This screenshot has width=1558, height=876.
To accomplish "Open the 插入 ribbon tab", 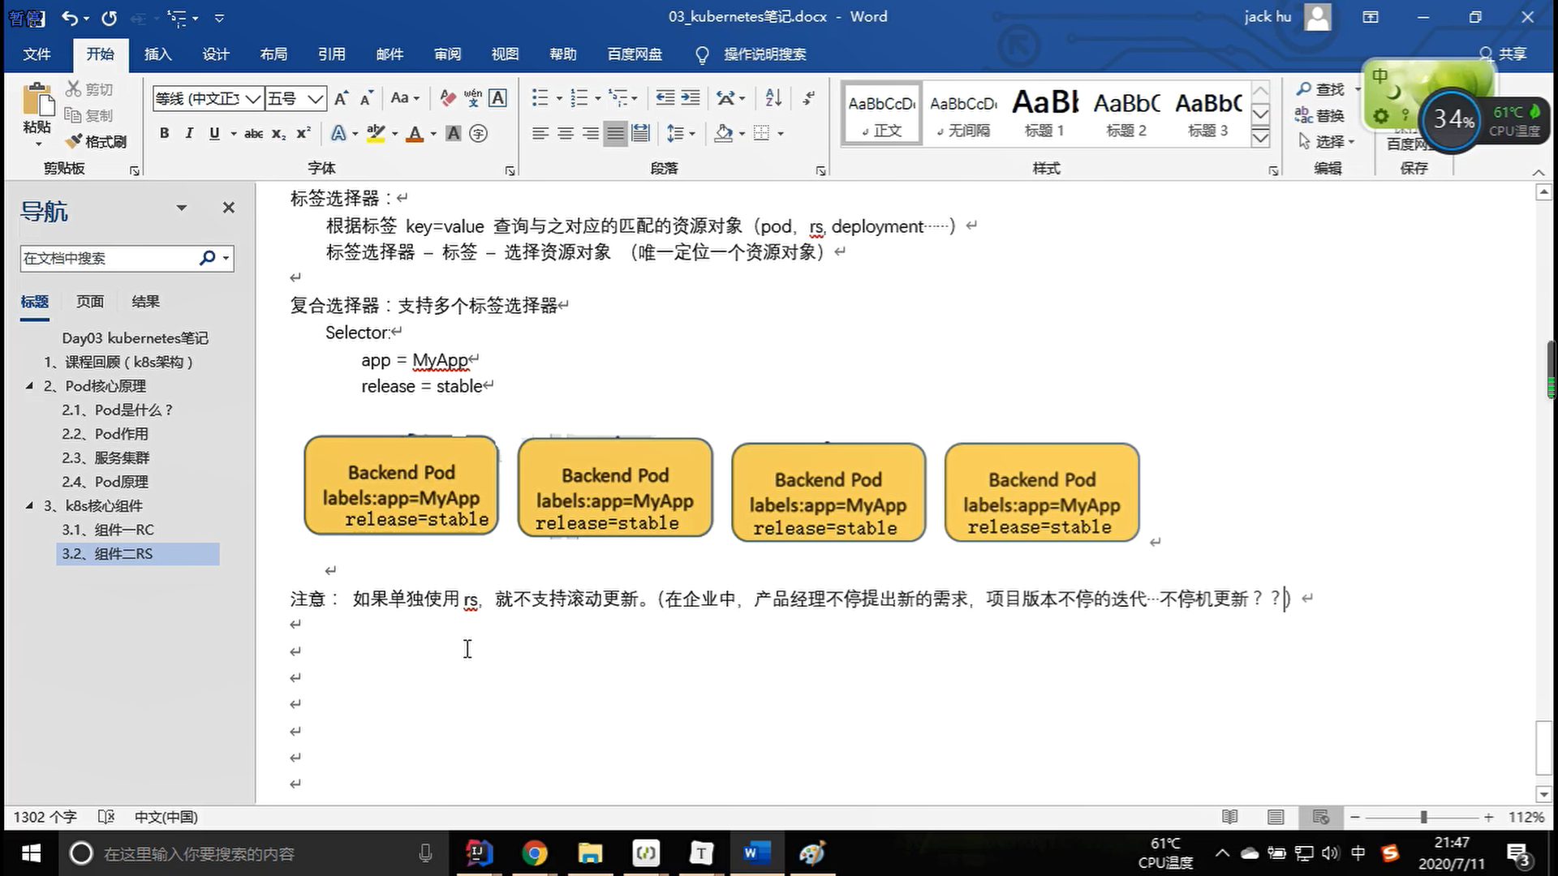I will click(x=157, y=54).
